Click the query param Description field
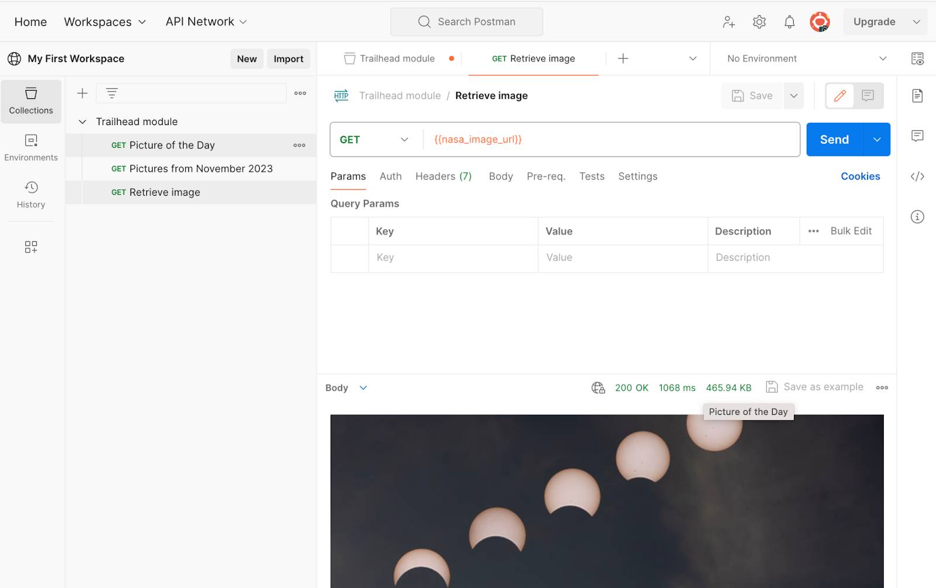This screenshot has width=936, height=588. (x=796, y=258)
